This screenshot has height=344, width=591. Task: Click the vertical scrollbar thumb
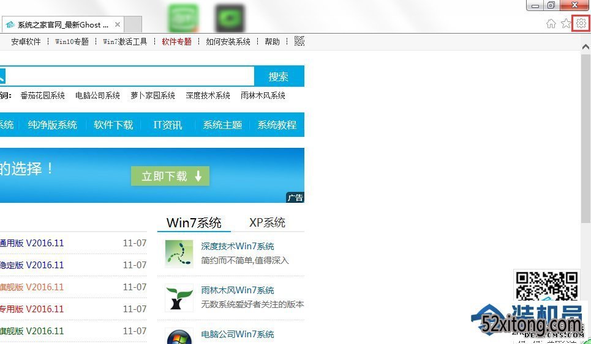[586, 138]
